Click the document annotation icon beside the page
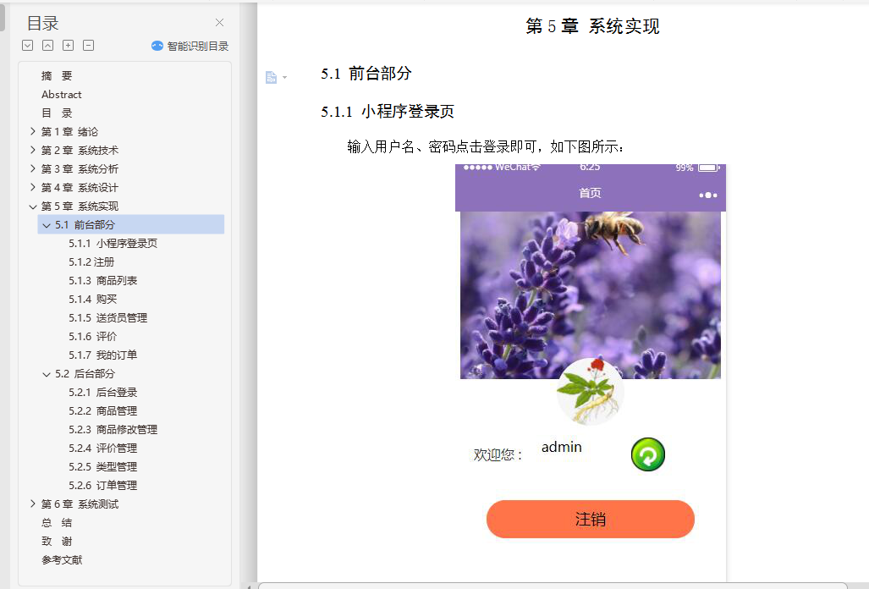The height and width of the screenshot is (589, 869). click(x=271, y=77)
